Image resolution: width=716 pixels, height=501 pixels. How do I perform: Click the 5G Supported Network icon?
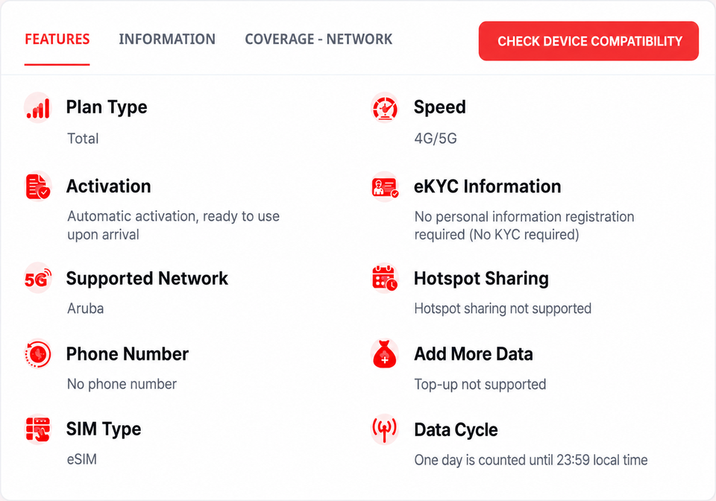coord(37,278)
